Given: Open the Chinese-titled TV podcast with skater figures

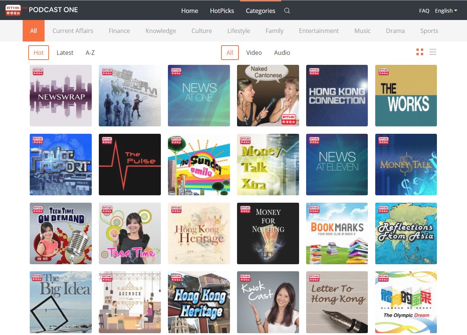Looking at the screenshot, I should 130,96.
